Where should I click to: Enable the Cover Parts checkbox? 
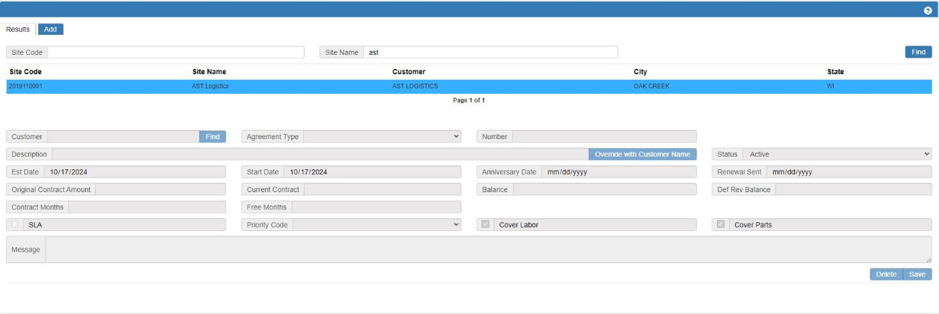(x=721, y=225)
